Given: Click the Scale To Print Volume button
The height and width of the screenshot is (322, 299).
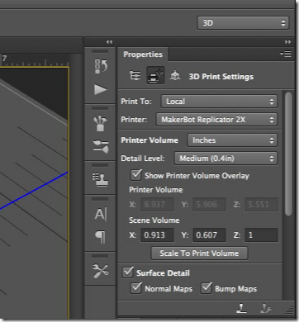Looking at the screenshot, I should click(x=199, y=253).
